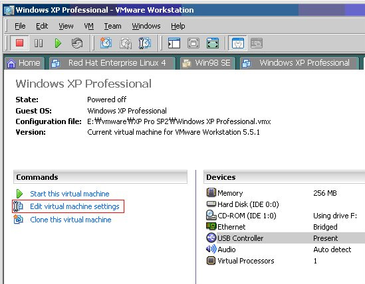Viewport: 365px width, 284px height.
Task: Click the Powered off state text
Action: 106,100
